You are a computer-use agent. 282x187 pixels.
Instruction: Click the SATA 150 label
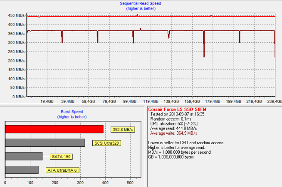coord(61,157)
